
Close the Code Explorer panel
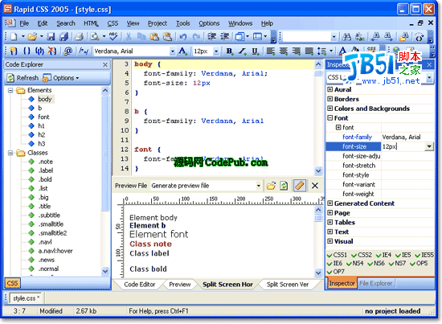click(x=105, y=65)
